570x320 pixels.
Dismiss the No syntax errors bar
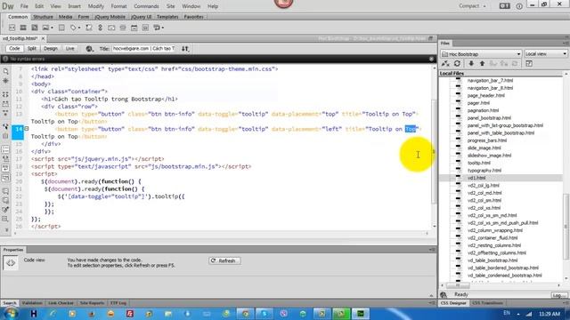431,59
